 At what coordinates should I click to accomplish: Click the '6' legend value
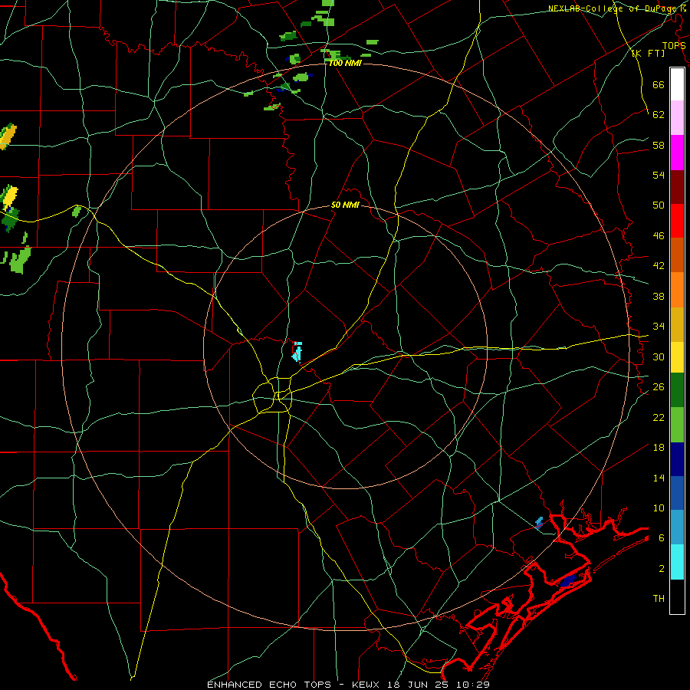(662, 537)
